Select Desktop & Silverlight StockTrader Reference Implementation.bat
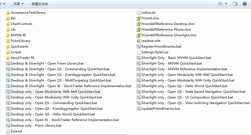Image resolution: width=251 pixels, height=135 pixels. click(x=69, y=86)
